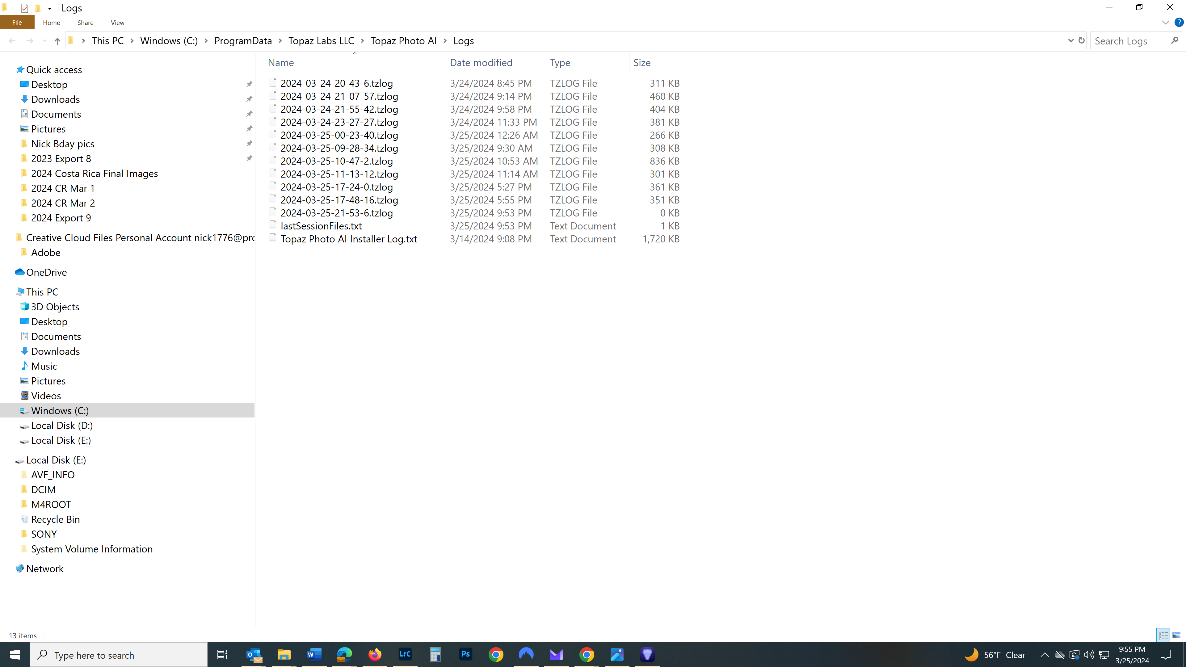Image resolution: width=1186 pixels, height=667 pixels.
Task: Click the Up one level arrow
Action: tap(57, 41)
